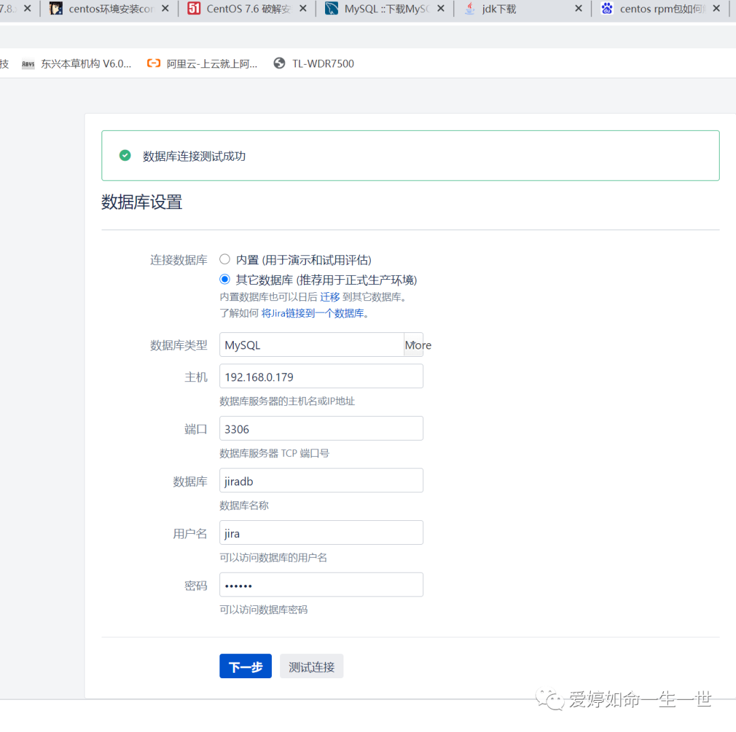The image size is (736, 732).
Task: Click the 数据库设置 heading
Action: point(142,202)
